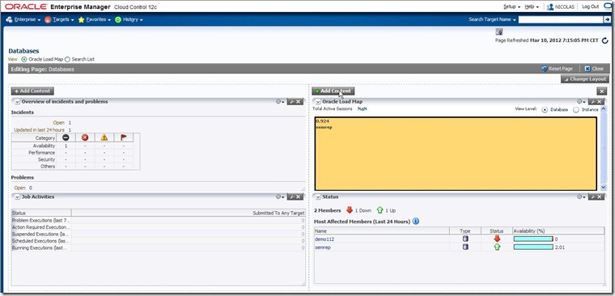Collapse the Oracle Load Map panel

pos(318,102)
